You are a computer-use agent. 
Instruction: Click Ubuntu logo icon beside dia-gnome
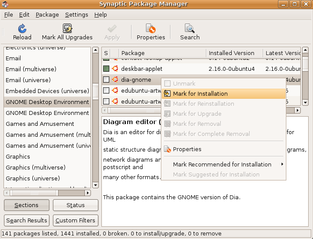tap(115, 80)
